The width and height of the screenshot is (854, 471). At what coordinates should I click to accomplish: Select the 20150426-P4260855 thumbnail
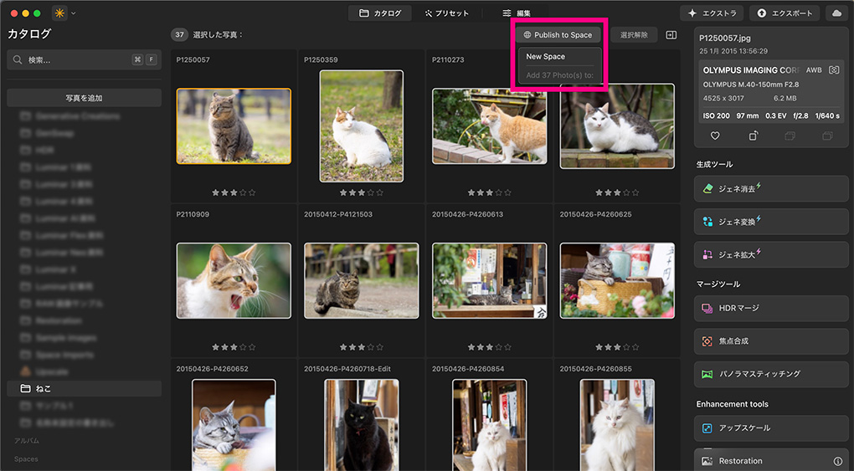(617, 425)
